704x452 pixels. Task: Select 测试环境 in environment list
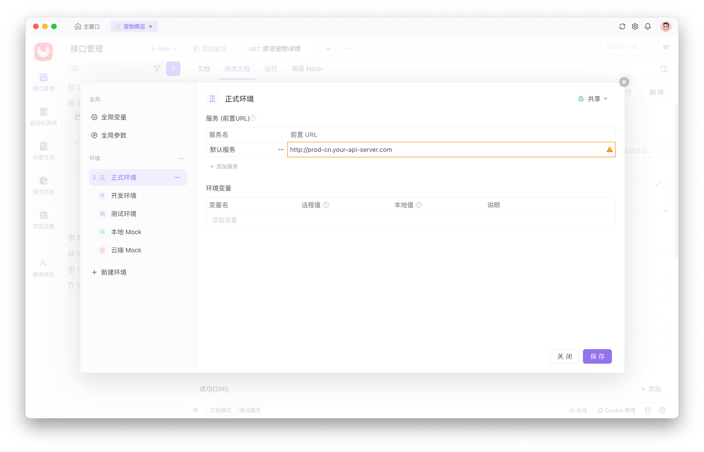(x=138, y=214)
